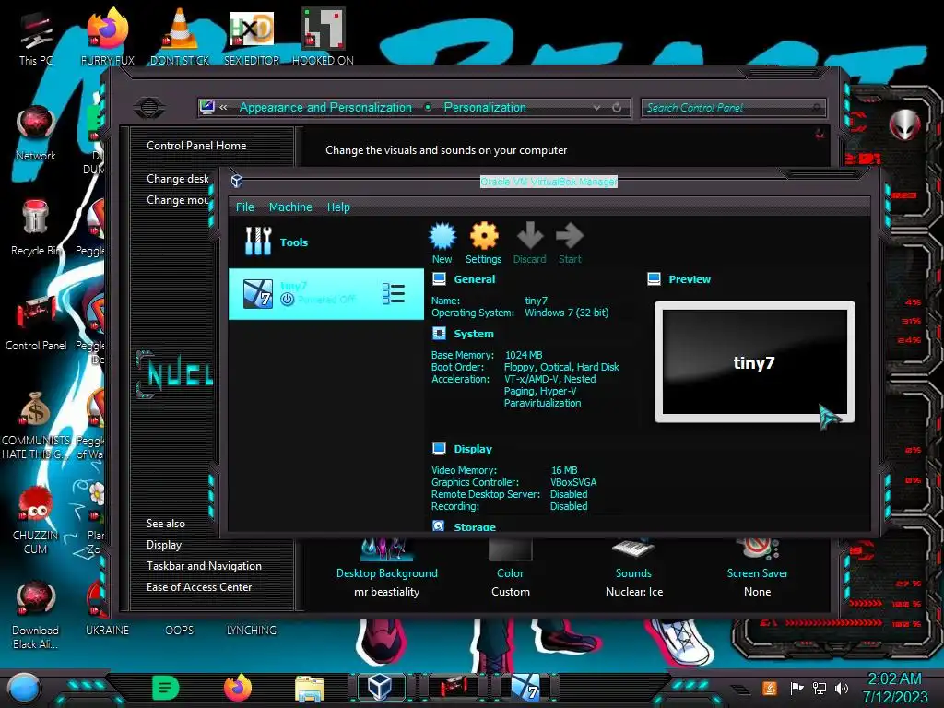Viewport: 944px width, 708px height.
Task: Open the green notes app on taskbar
Action: coord(166,688)
